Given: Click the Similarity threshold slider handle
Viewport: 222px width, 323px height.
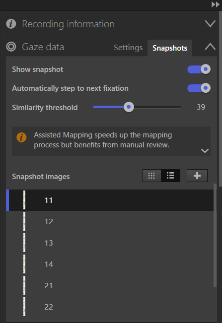Looking at the screenshot, I should click(129, 107).
